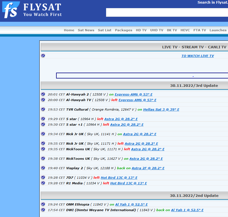Click check icon for NickToons UK 11171 H row
Viewport: 228px width, 217px height.
click(x=43, y=149)
